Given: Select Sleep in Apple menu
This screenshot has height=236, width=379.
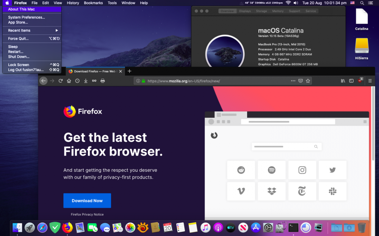Looking at the screenshot, I should click(x=32, y=47).
